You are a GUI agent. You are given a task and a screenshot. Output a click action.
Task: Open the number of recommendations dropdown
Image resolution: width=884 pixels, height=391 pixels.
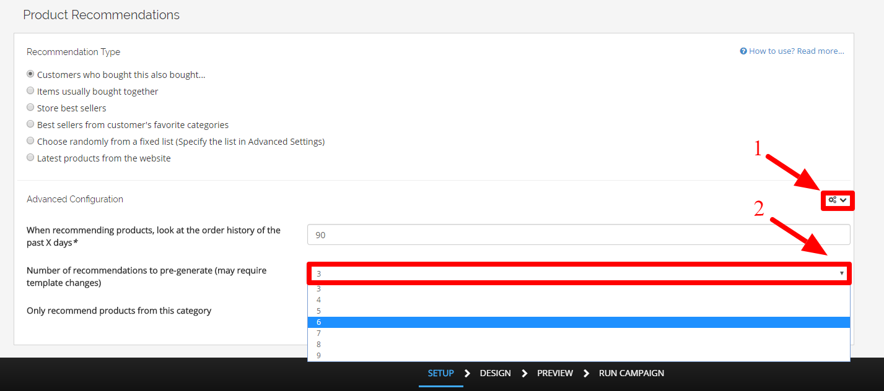click(x=579, y=273)
